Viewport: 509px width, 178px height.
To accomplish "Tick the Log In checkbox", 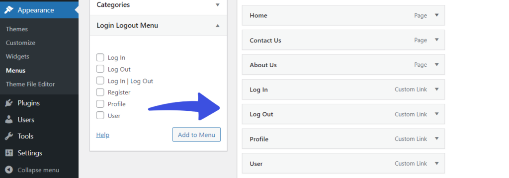I will coord(100,57).
